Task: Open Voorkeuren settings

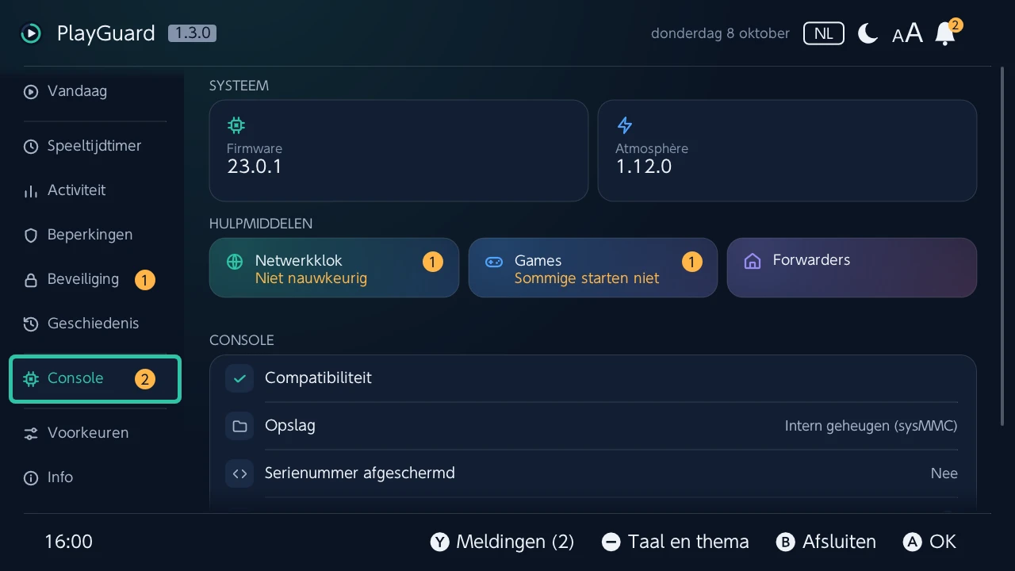Action: (95, 433)
